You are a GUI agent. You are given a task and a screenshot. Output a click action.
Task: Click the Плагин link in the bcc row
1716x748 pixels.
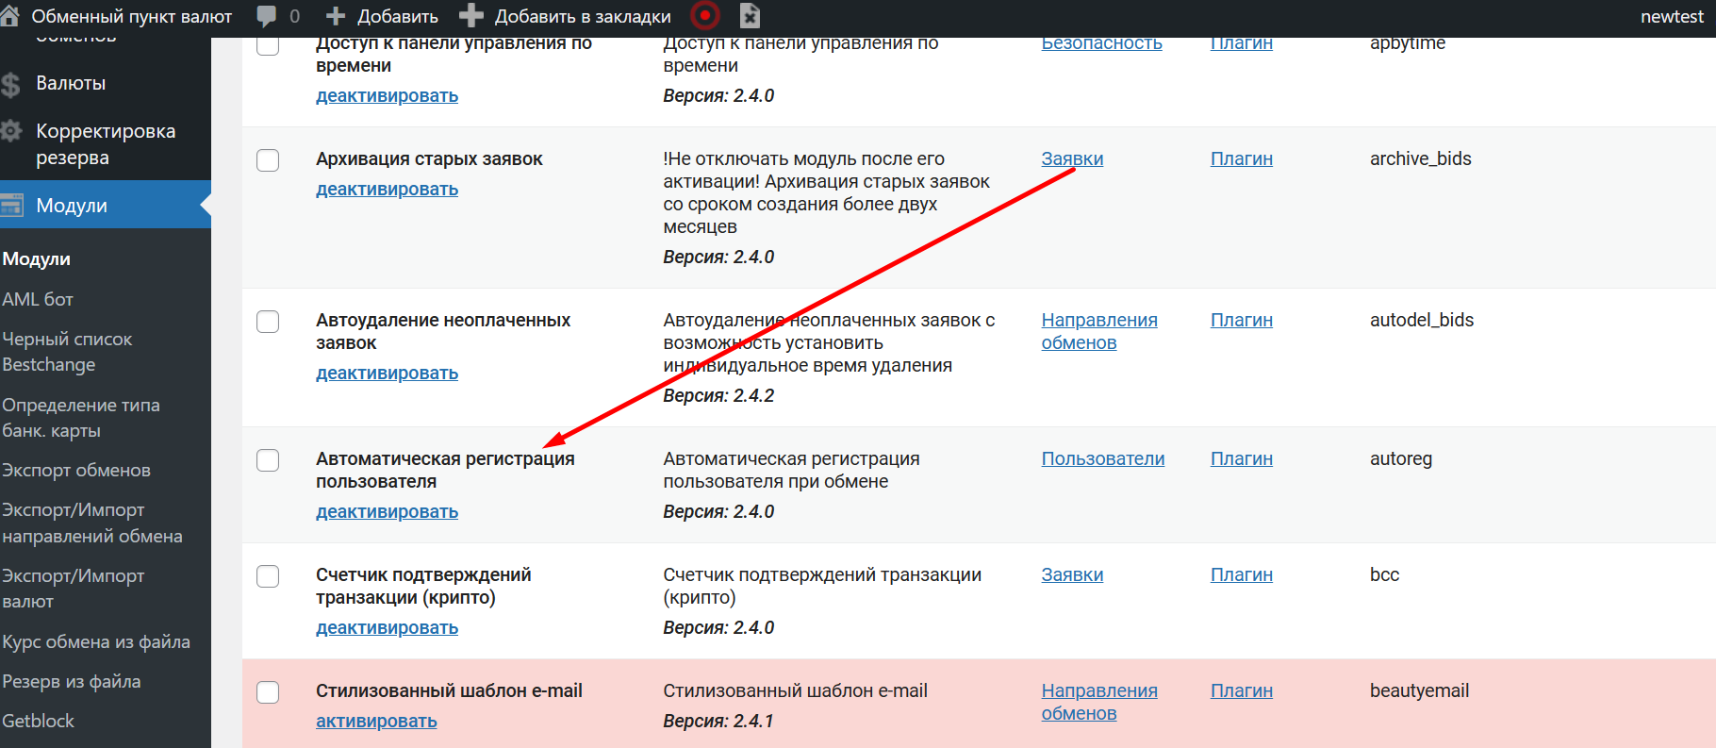1241,575
